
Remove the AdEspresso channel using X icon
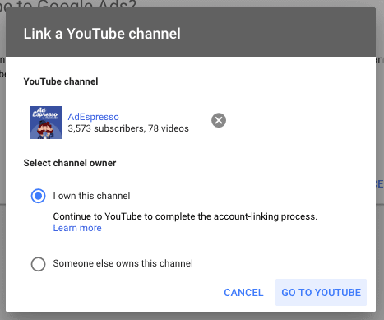(x=219, y=120)
